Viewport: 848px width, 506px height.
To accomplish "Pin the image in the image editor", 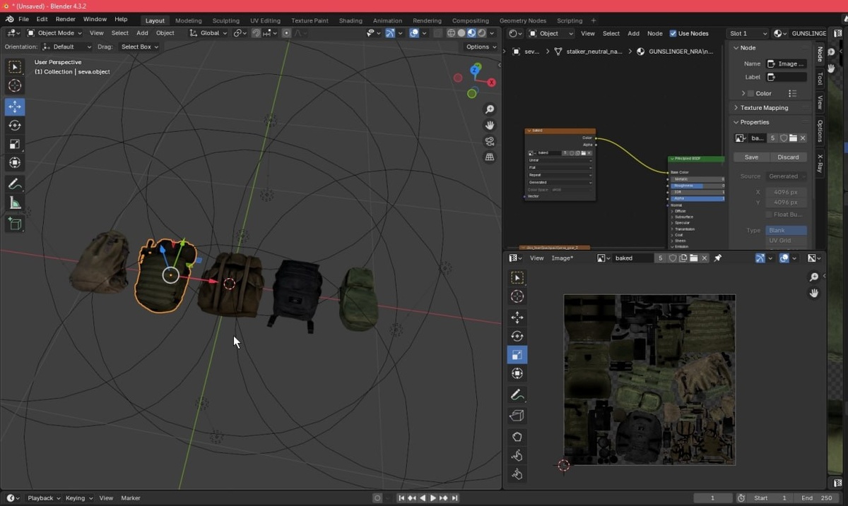I will click(x=717, y=258).
